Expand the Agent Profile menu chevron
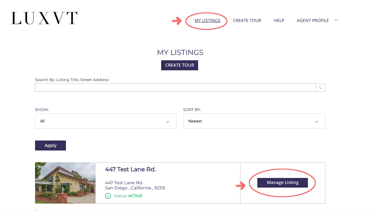Viewport: 375px width, 212px height. pyautogui.click(x=336, y=20)
